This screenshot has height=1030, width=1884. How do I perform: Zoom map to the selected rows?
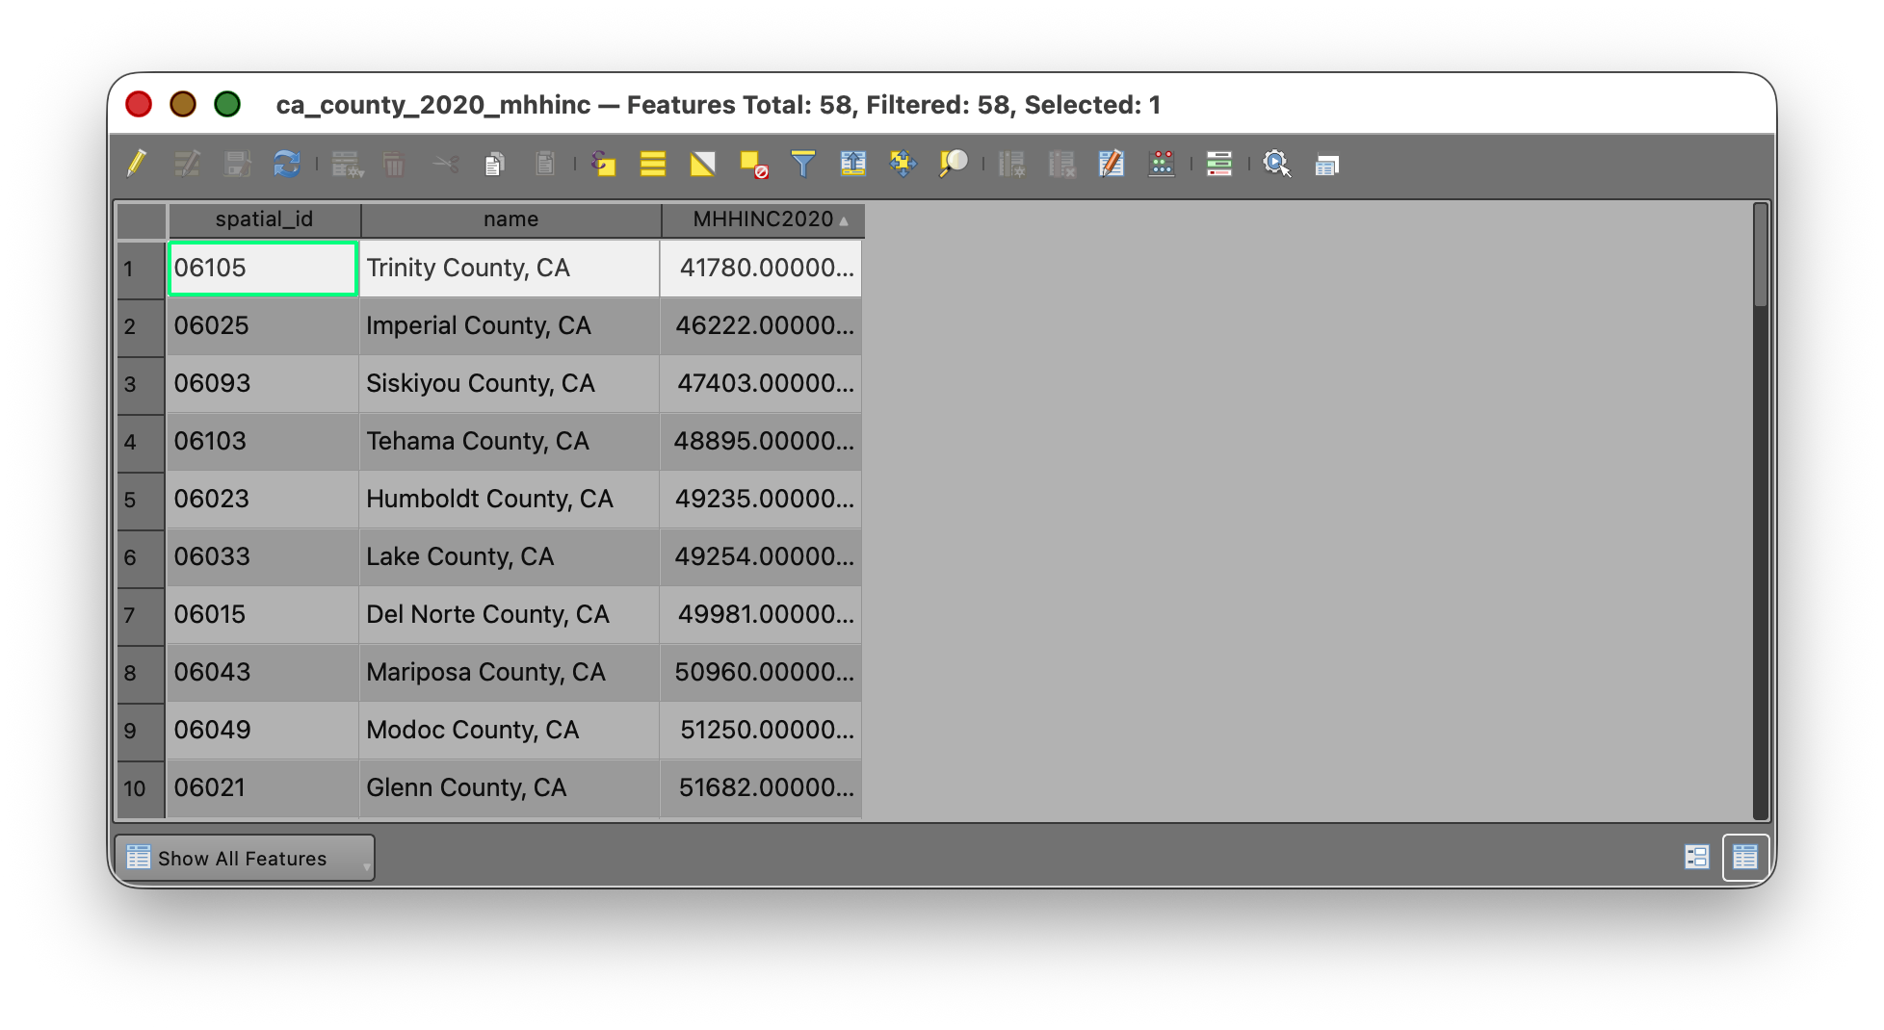click(954, 164)
